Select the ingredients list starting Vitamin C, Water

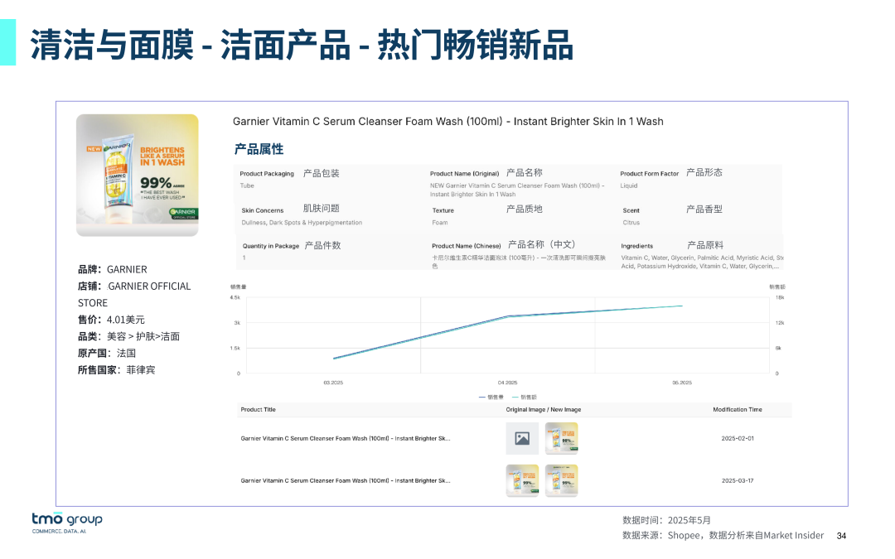click(x=702, y=262)
